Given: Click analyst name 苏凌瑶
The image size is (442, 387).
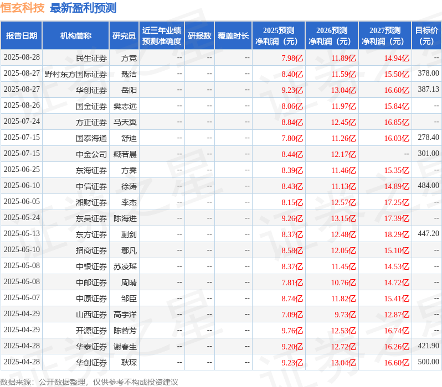Looking at the screenshot, I should click(x=125, y=267).
